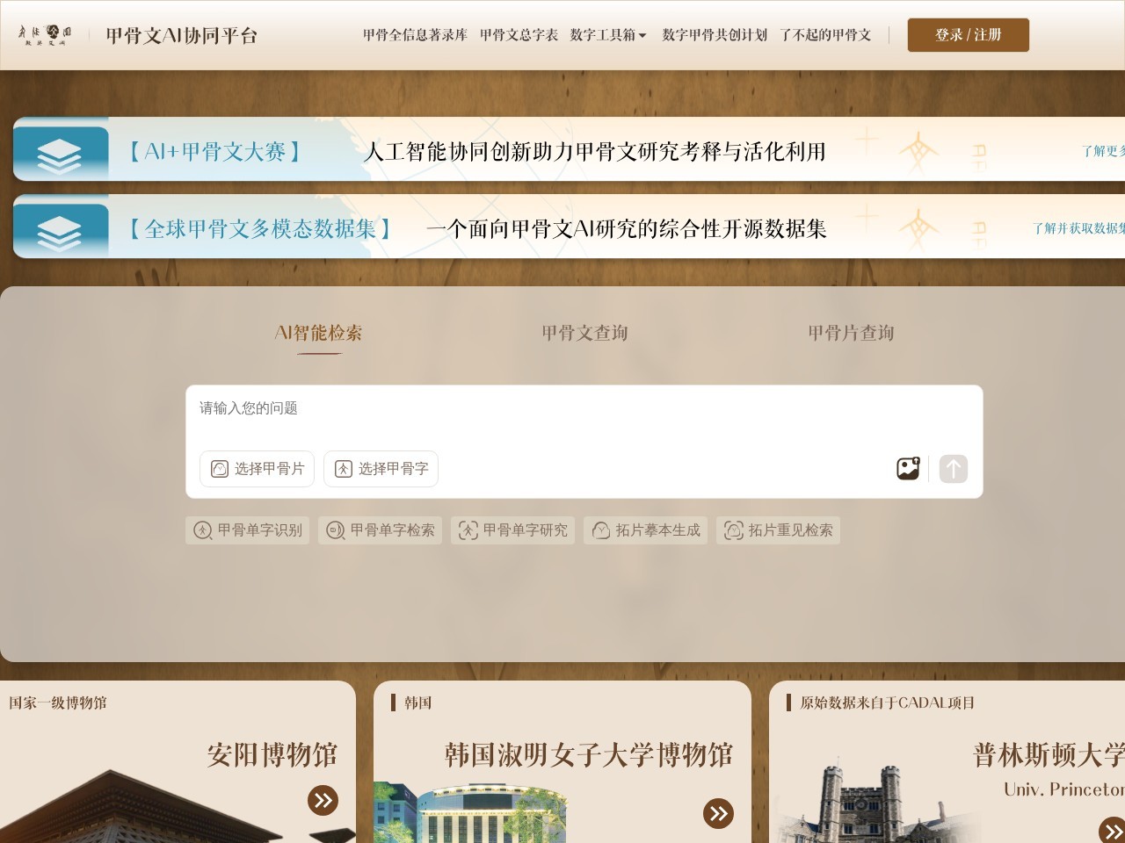Open 安阳博物馆 card arrow icon
Screen dimensions: 1125x843
(323, 800)
